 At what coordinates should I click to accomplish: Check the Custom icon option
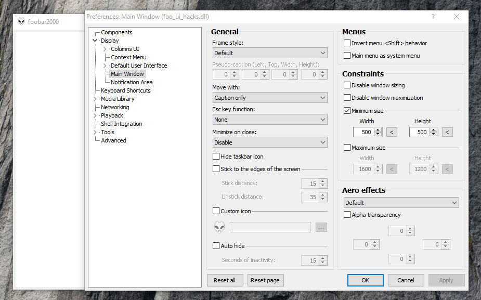pyautogui.click(x=216, y=211)
